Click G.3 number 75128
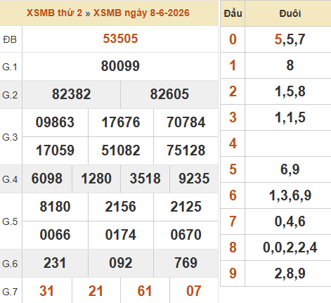Image resolution: width=331 pixels, height=303 pixels. point(186,150)
